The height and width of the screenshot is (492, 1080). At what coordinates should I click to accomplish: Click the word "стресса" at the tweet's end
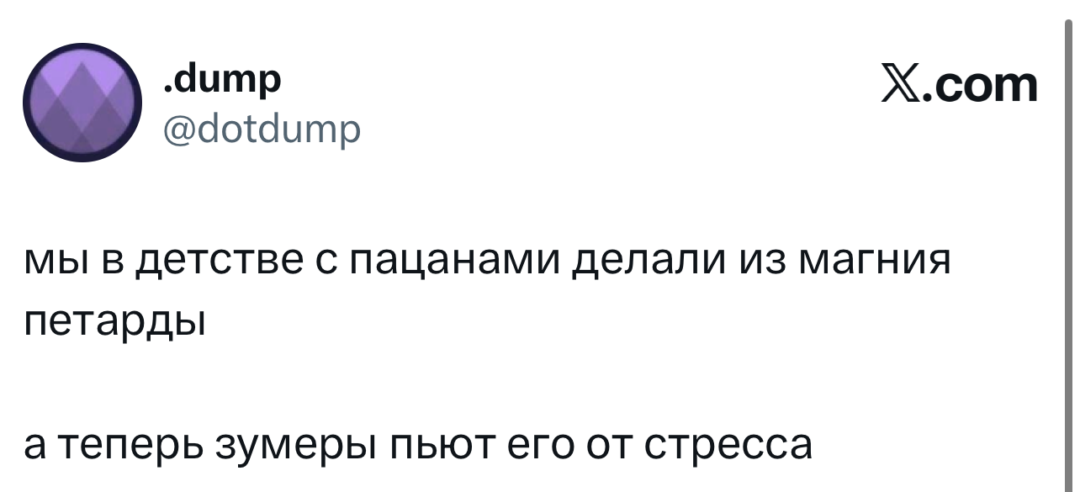click(728, 445)
